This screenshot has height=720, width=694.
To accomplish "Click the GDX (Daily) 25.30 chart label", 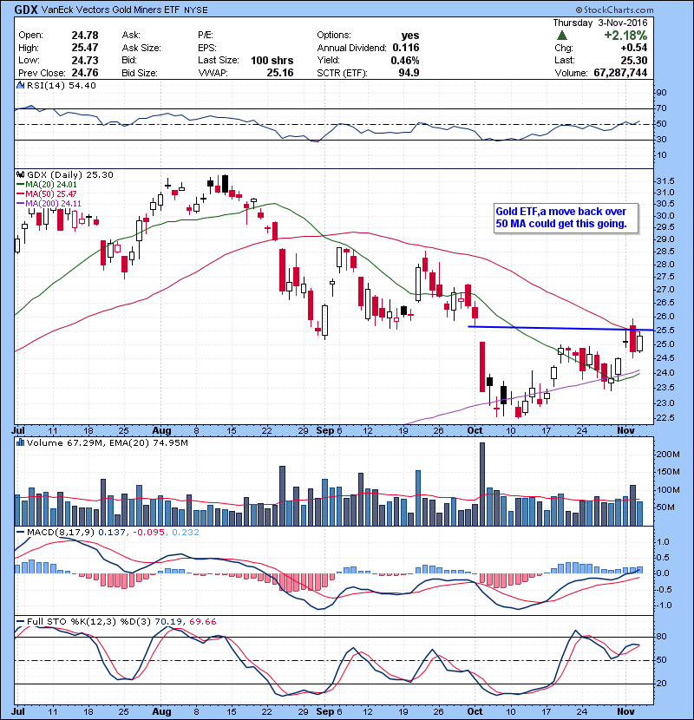I will [x=69, y=175].
